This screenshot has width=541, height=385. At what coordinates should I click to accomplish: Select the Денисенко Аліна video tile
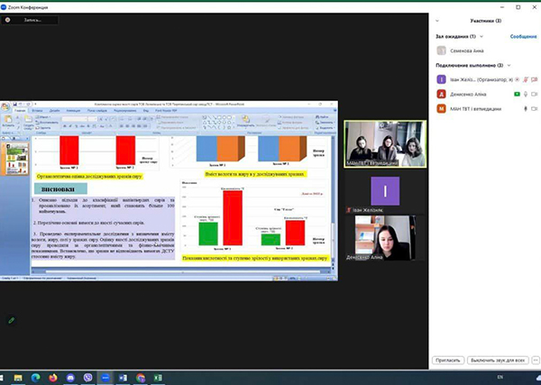point(385,238)
